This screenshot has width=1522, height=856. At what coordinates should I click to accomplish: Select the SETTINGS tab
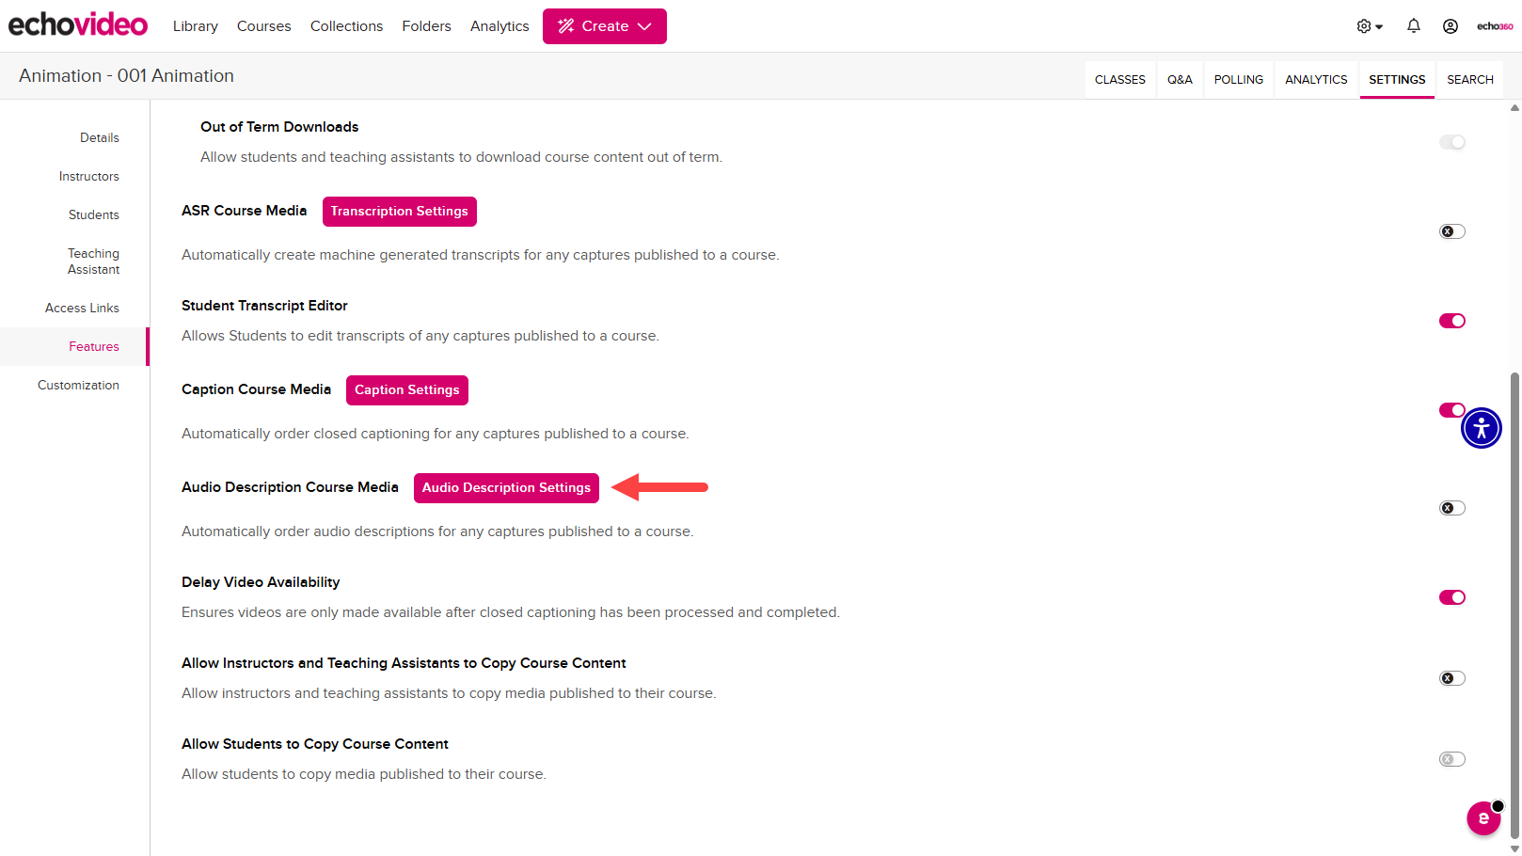tap(1397, 80)
